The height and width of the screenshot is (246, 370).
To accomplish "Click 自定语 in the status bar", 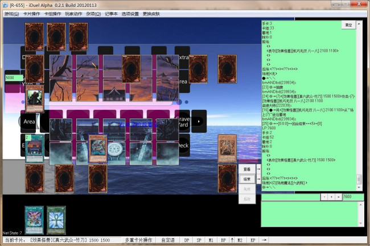I will click(168, 240).
